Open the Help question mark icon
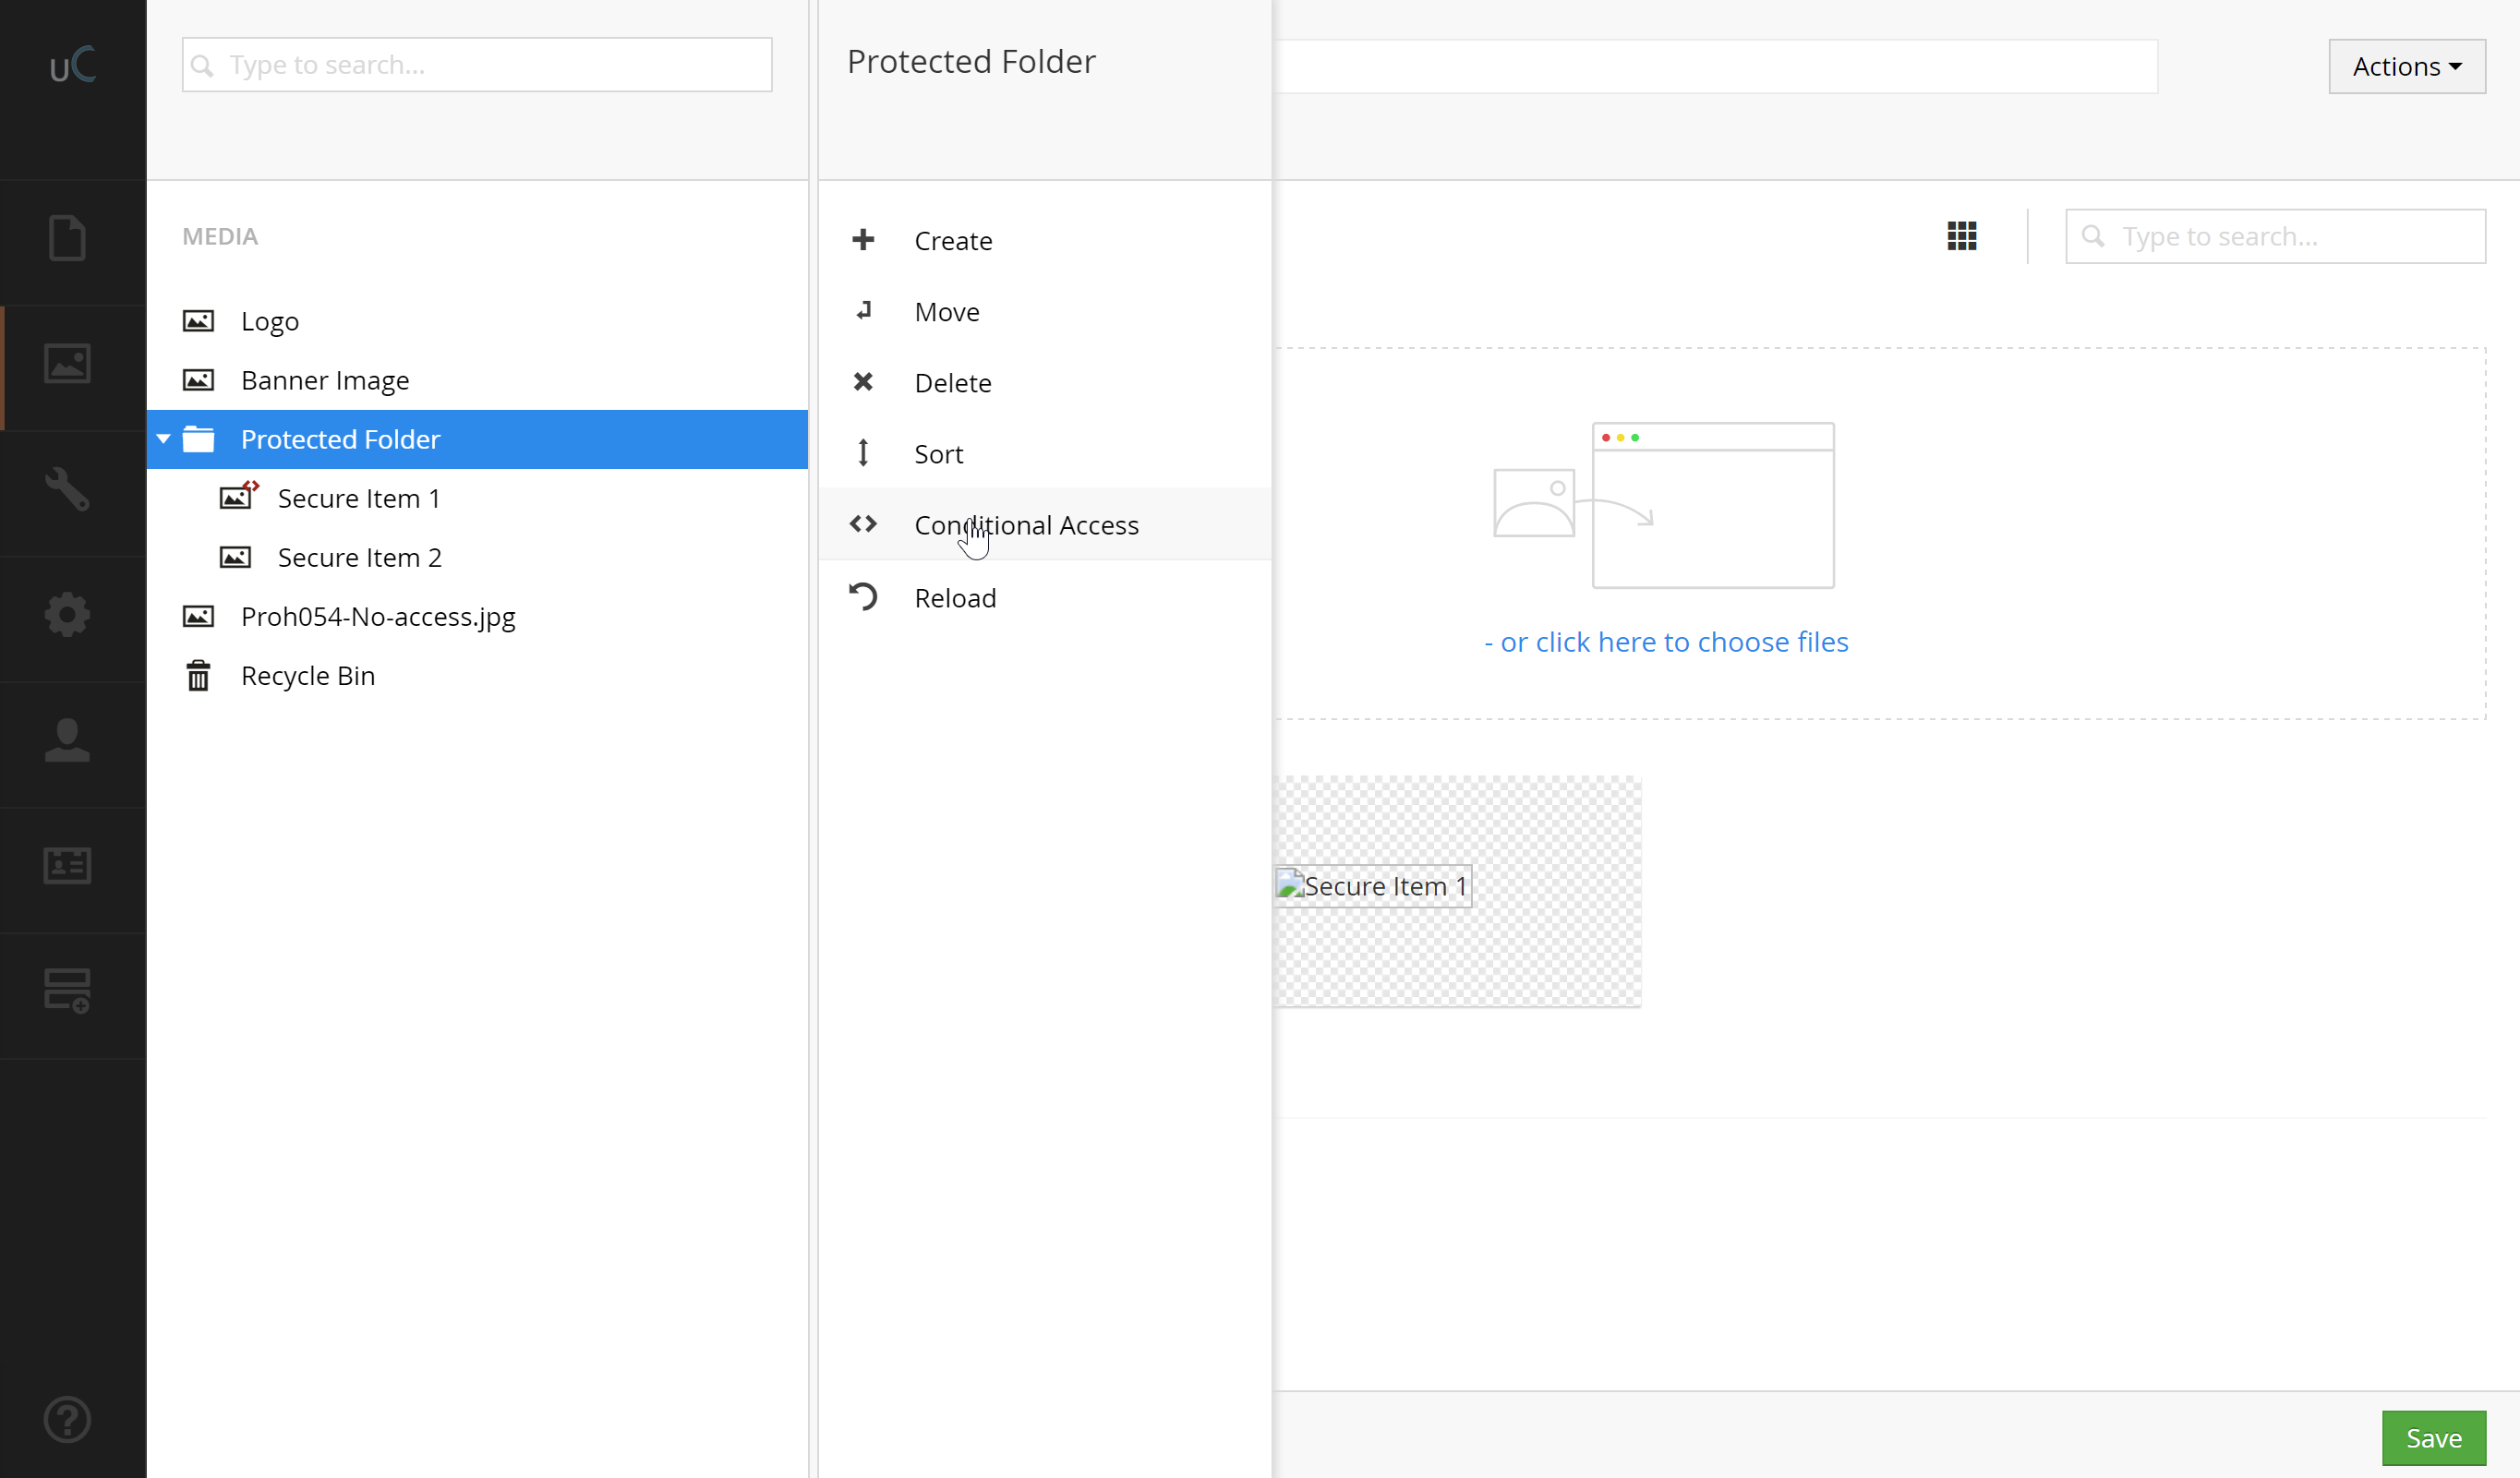Image resolution: width=2520 pixels, height=1478 pixels. click(x=67, y=1420)
